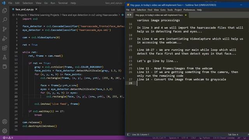Image resolution: width=249 pixels, height=140 pixels.
Task: Open File menu in Sublime Text
Action: (128, 10)
